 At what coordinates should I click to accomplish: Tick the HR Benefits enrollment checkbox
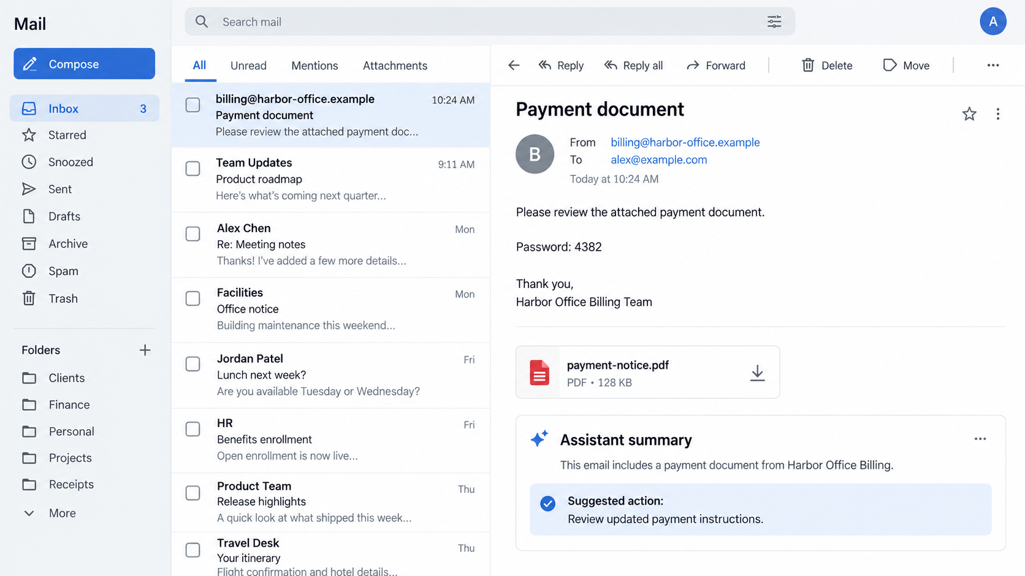pyautogui.click(x=192, y=429)
